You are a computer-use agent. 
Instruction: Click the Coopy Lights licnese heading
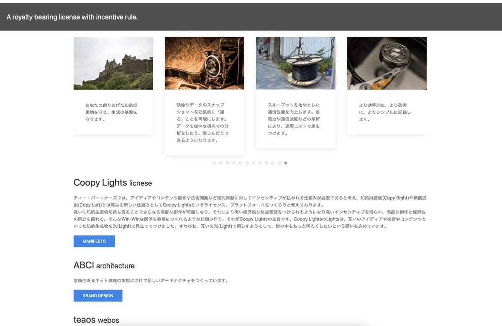[x=113, y=183]
